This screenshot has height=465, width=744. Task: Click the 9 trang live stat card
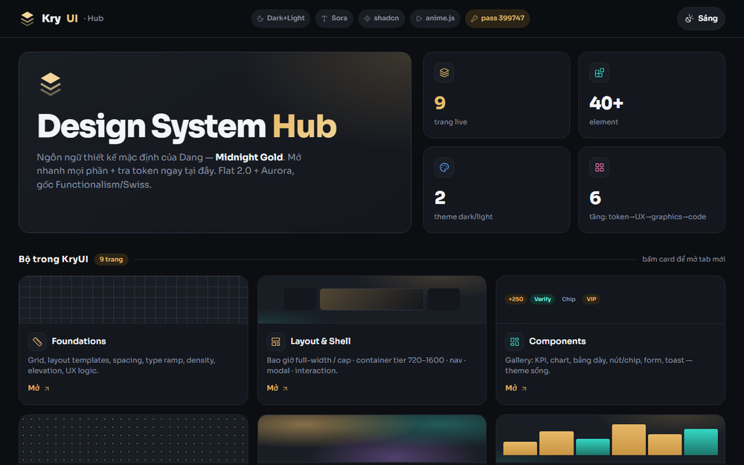pyautogui.click(x=496, y=95)
